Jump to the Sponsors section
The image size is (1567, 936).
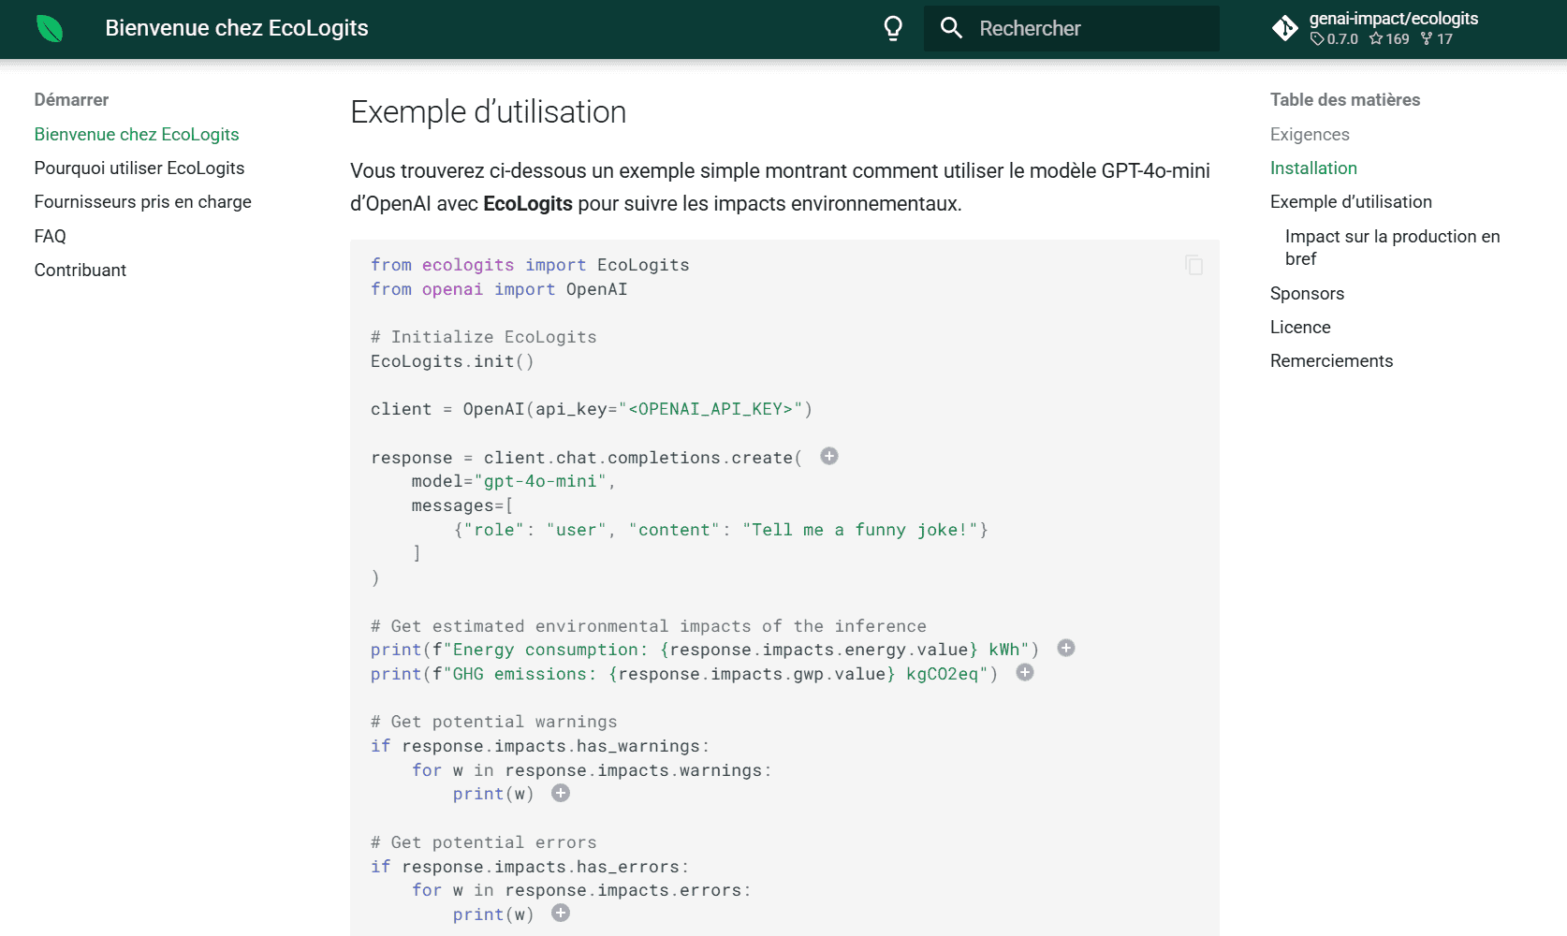[x=1307, y=294]
